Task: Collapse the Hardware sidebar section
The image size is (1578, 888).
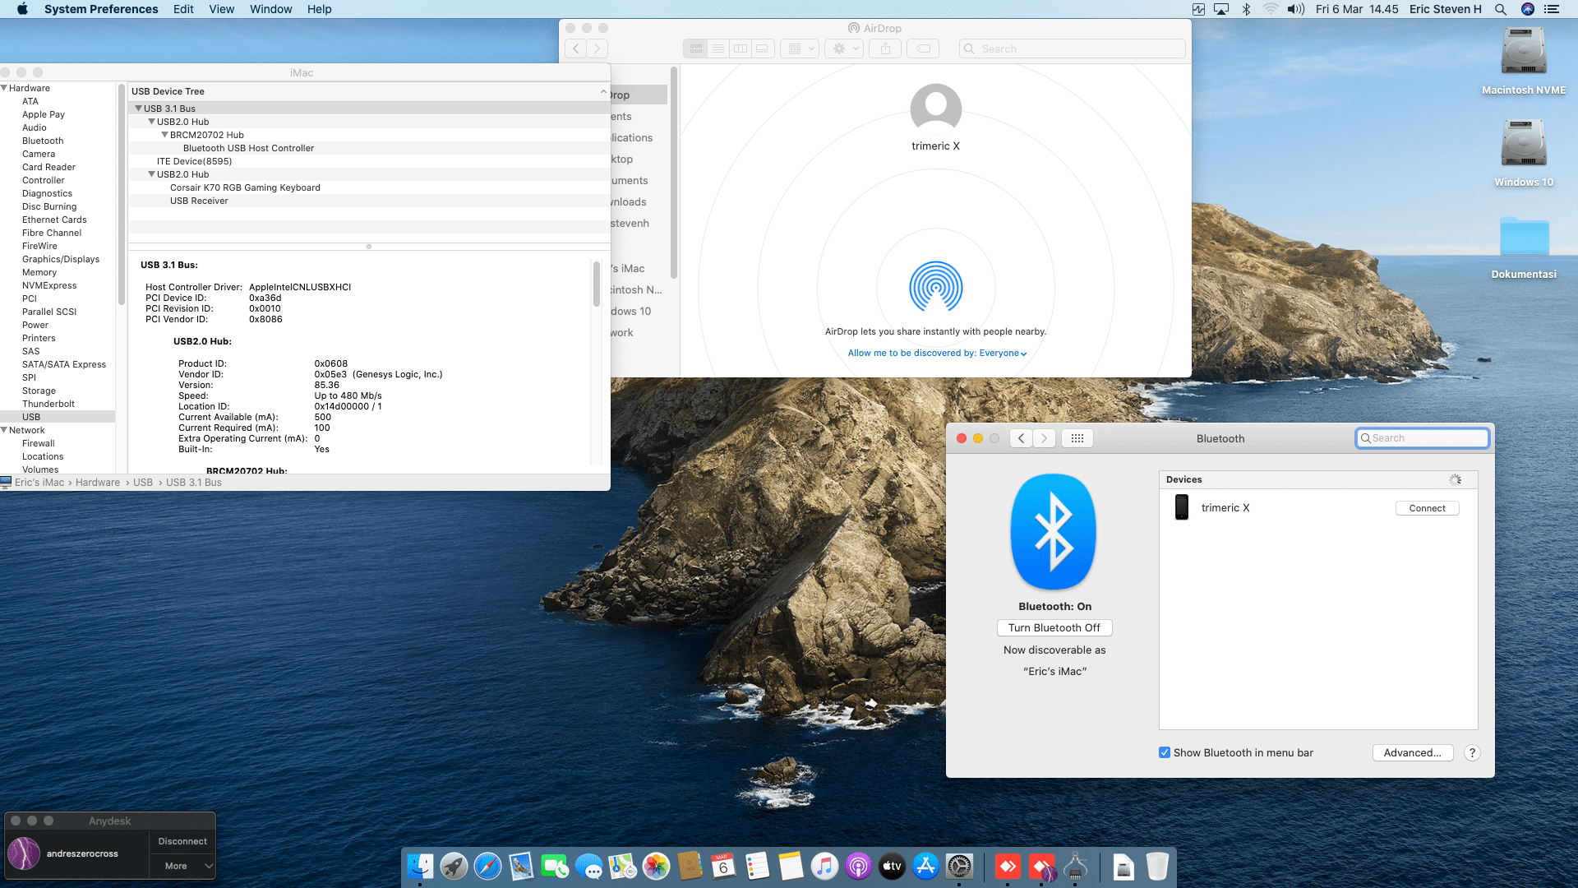Action: (x=4, y=88)
